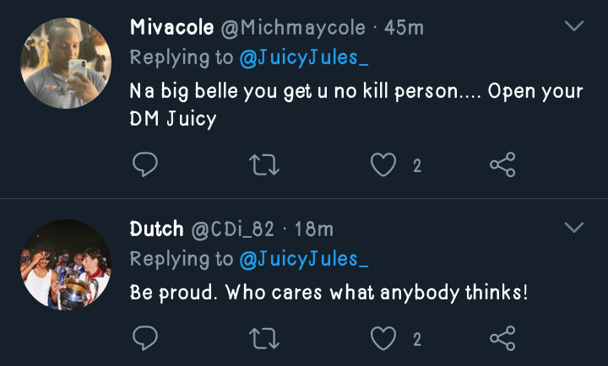This screenshot has width=608, height=366.
Task: Share Mivacole's tweet
Action: [x=502, y=165]
